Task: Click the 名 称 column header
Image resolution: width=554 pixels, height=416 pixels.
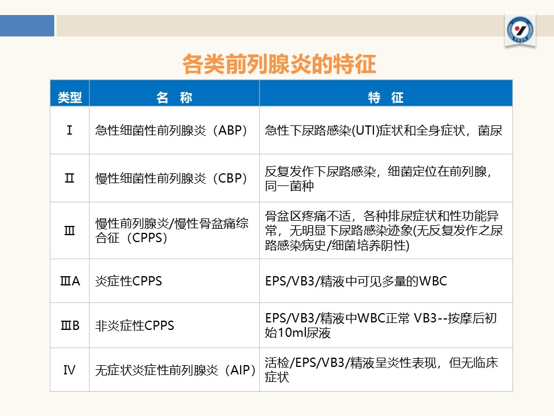Action: [x=174, y=94]
